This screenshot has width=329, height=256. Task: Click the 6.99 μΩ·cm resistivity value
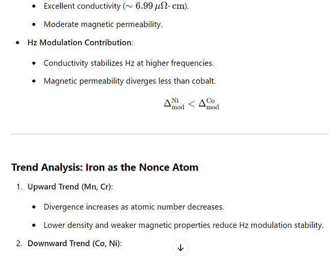click(x=161, y=6)
